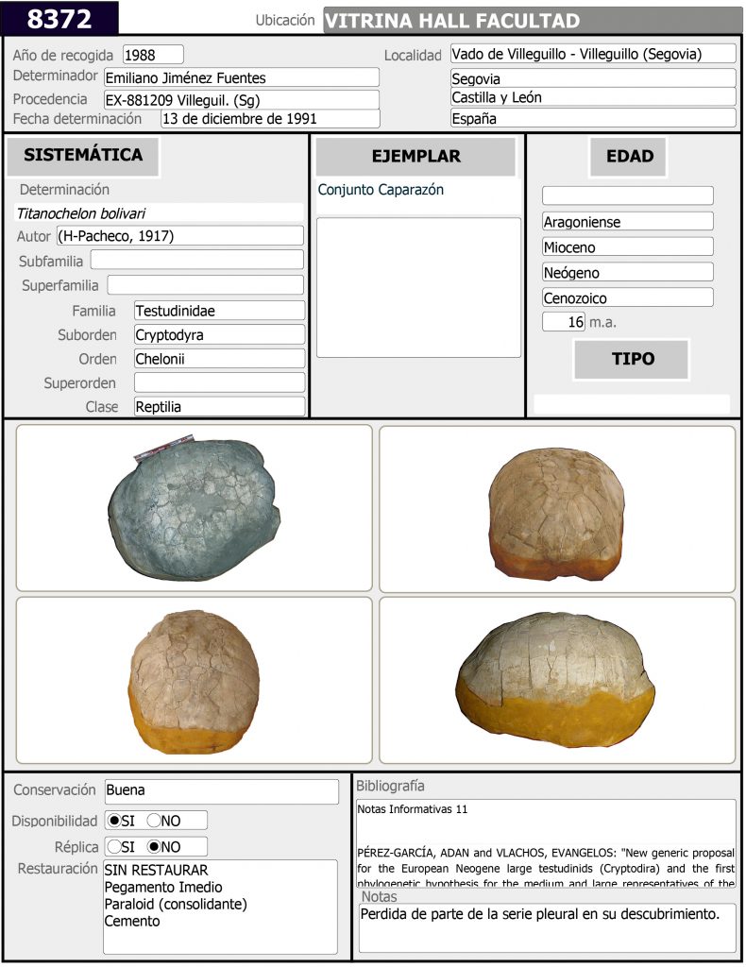Image resolution: width=746 pixels, height=967 pixels.
Task: Click the Ubicación field VITRINA HALL FACULTAD
Action: 533,21
